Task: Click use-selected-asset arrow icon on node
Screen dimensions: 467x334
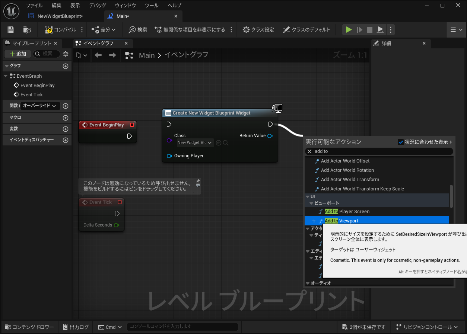Action: click(x=219, y=143)
